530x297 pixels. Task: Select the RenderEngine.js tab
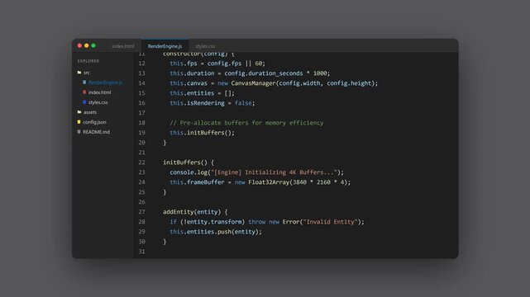click(165, 46)
